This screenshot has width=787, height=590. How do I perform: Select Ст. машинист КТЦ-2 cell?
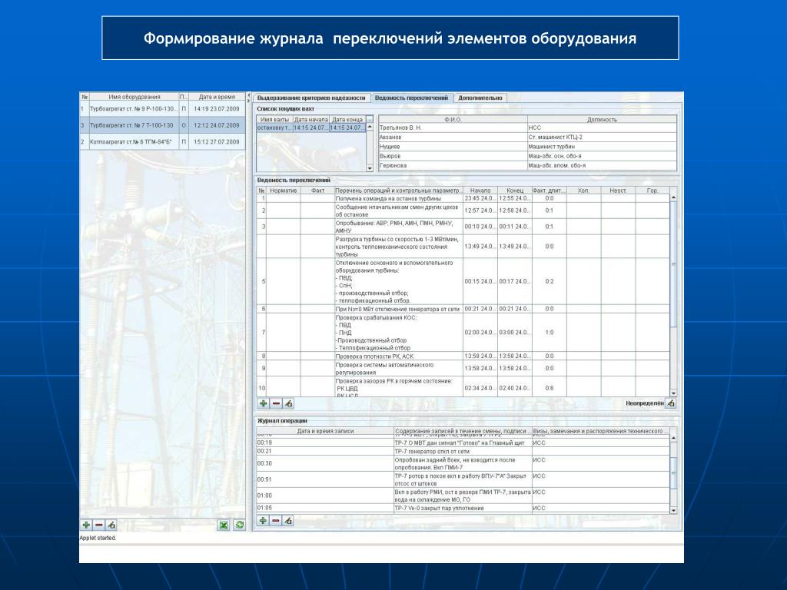pos(602,137)
